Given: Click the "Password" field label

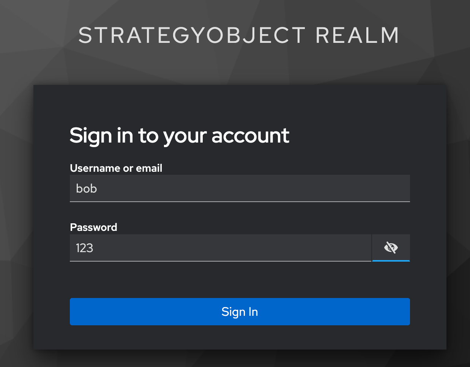Looking at the screenshot, I should click(93, 227).
